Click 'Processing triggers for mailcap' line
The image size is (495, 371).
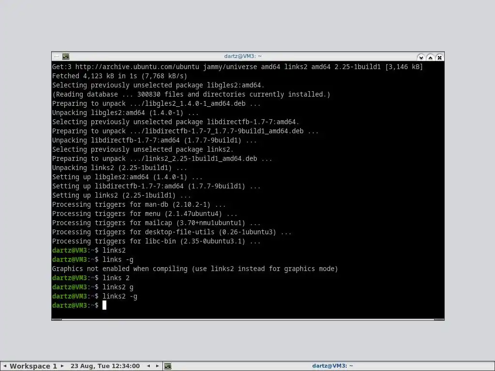point(156,223)
